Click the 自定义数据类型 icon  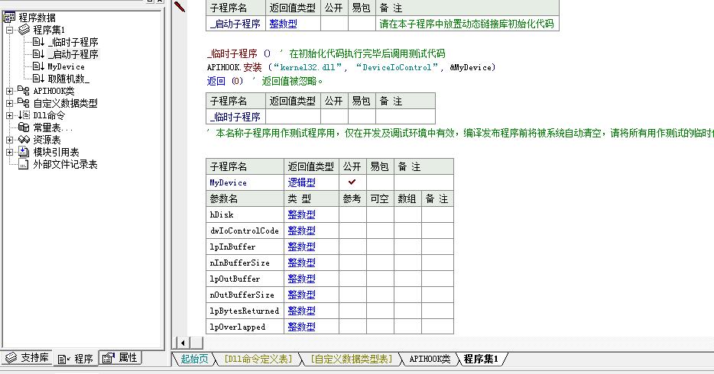[24, 103]
